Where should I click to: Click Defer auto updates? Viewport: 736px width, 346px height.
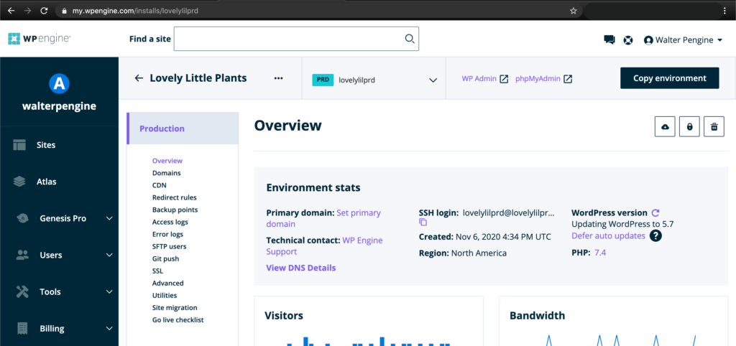point(608,236)
